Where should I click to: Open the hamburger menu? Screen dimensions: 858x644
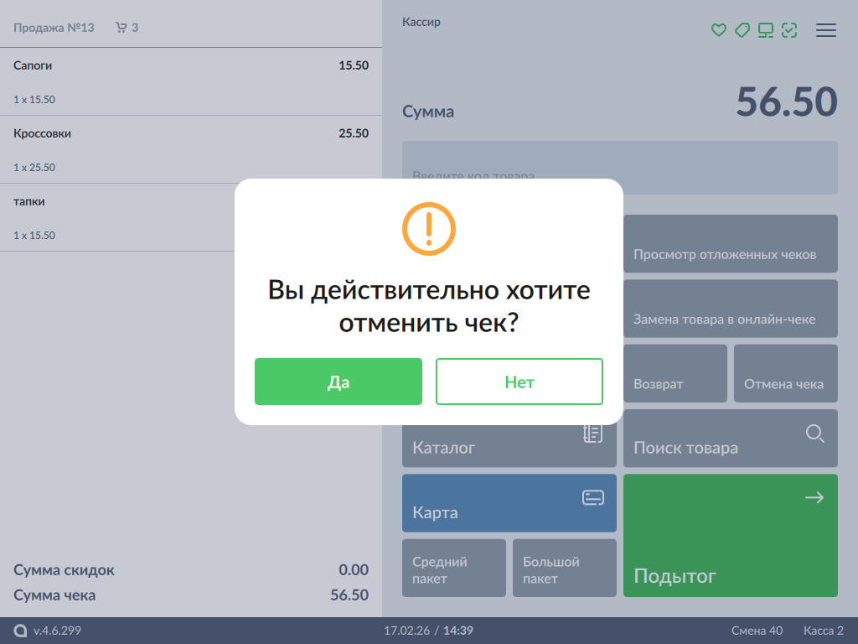826,30
